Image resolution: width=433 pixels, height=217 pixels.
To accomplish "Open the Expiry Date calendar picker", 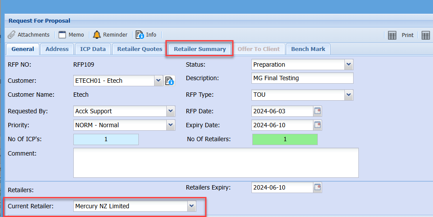I will click(x=317, y=125).
